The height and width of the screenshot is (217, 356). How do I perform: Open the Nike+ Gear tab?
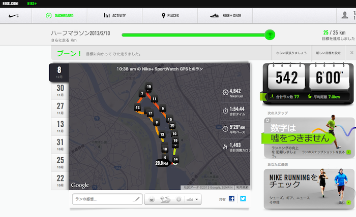point(225,16)
